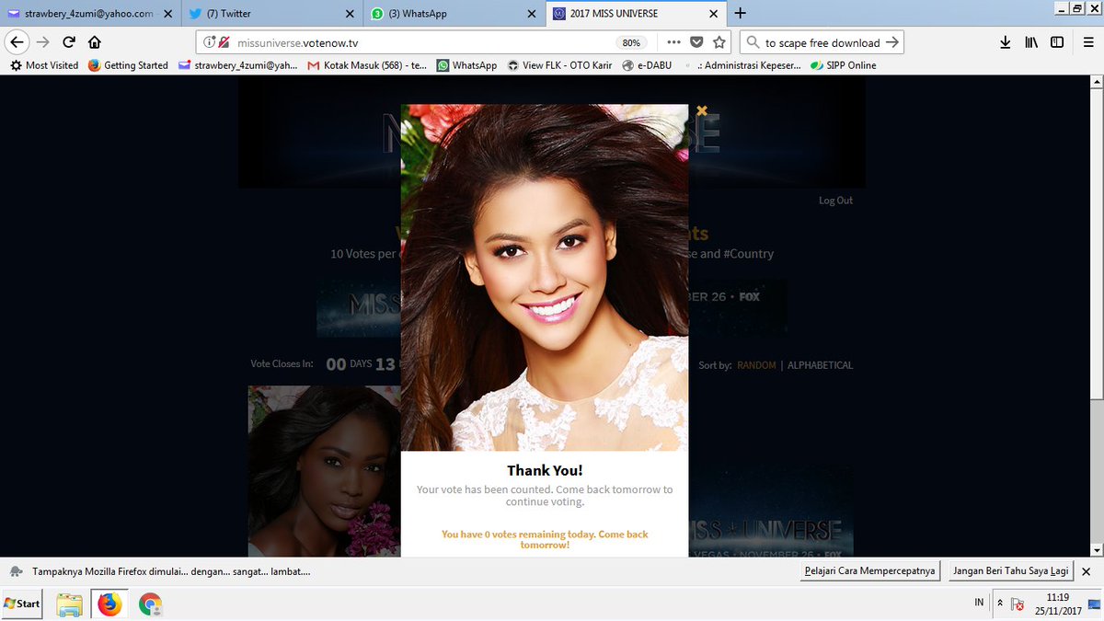Sort contestants ALPHABETICAL
This screenshot has width=1104, height=621.
tap(820, 365)
